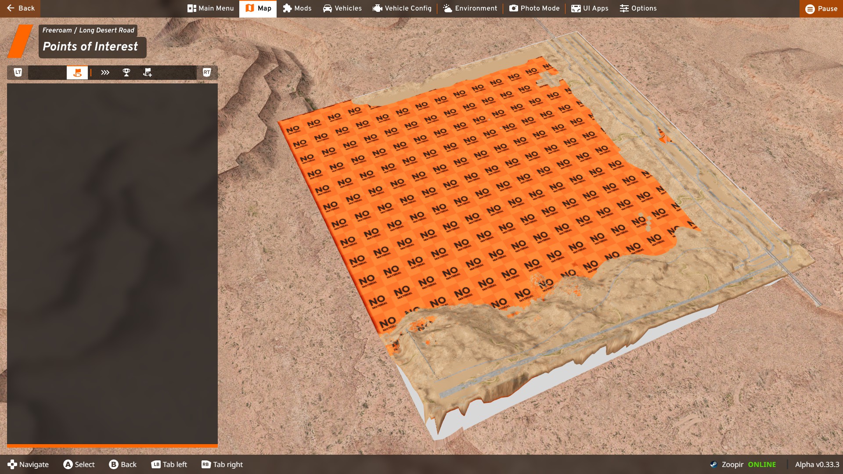Select the triple-chevron routes filter icon
This screenshot has height=474, width=843.
coord(105,72)
